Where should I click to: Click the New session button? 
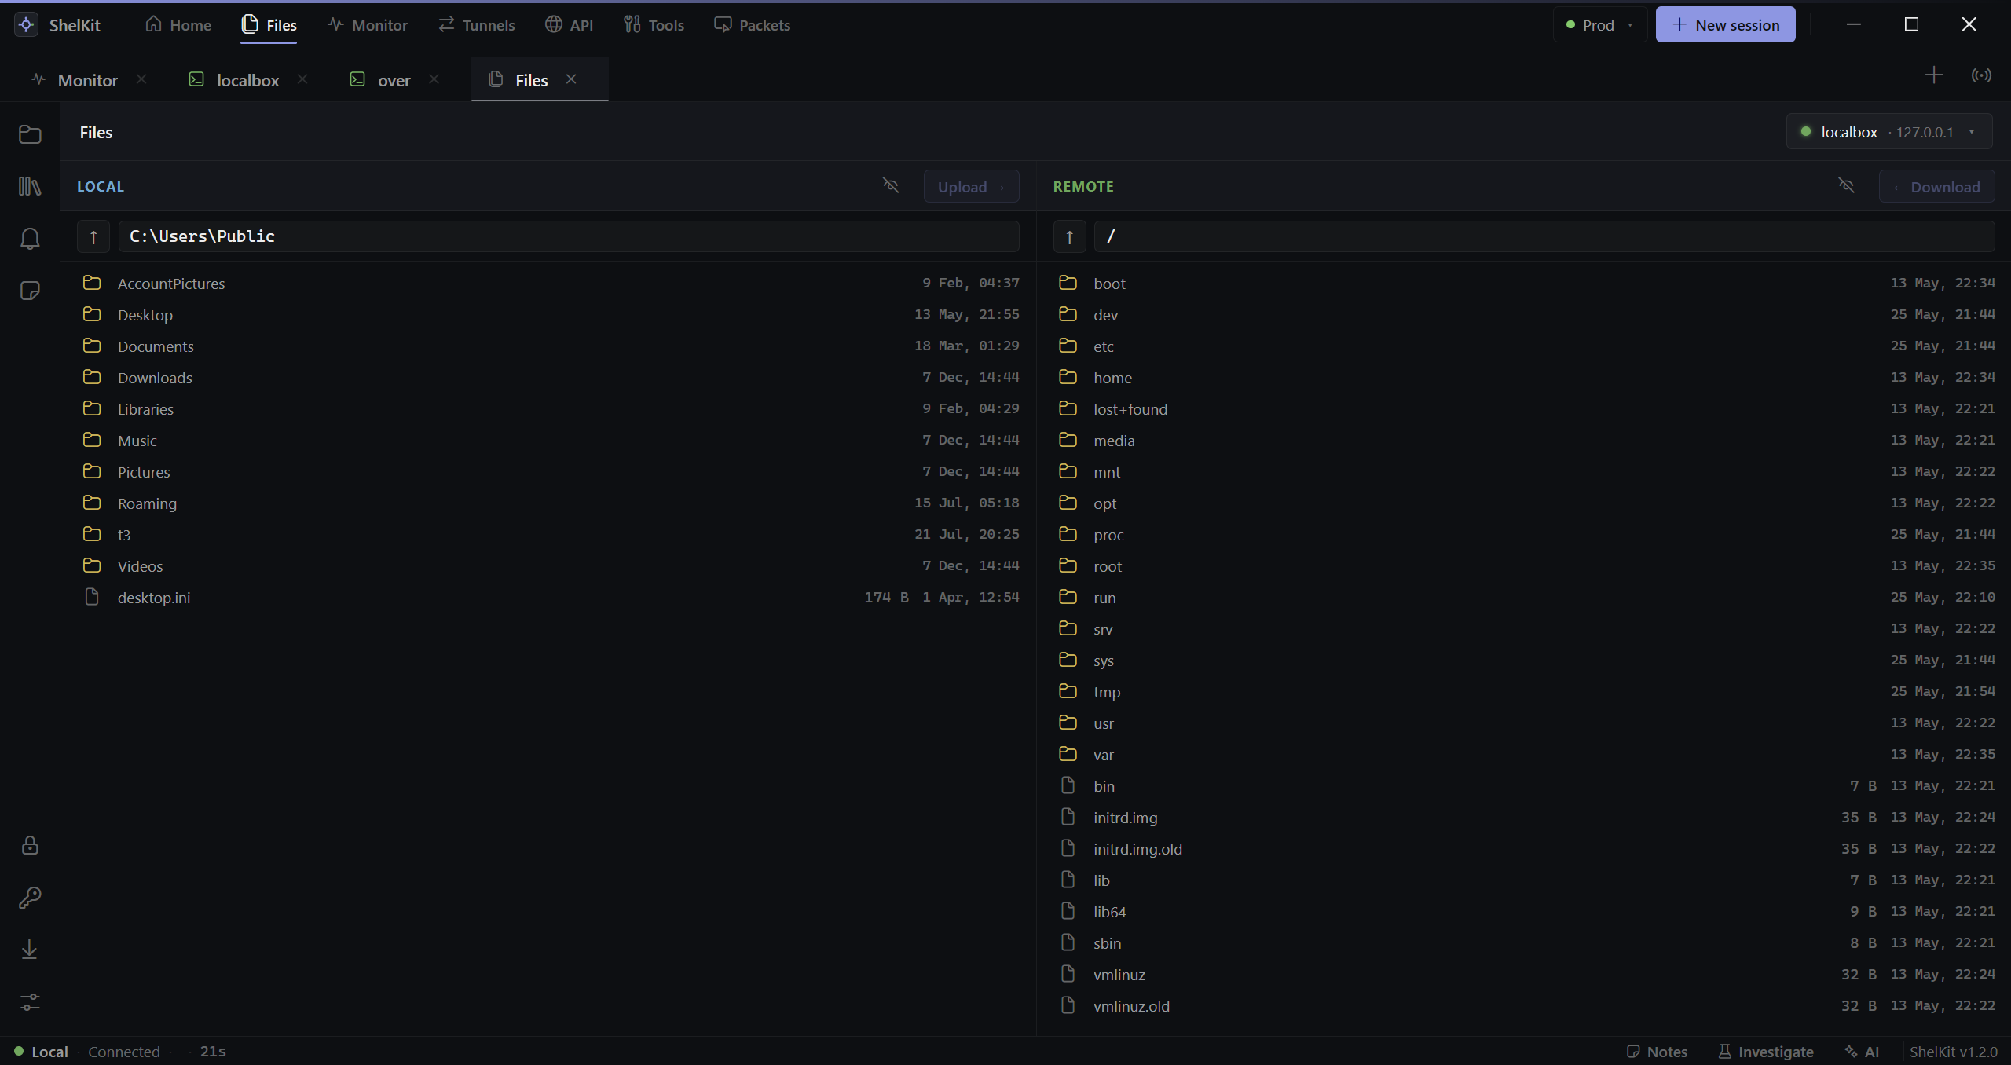coord(1725,25)
